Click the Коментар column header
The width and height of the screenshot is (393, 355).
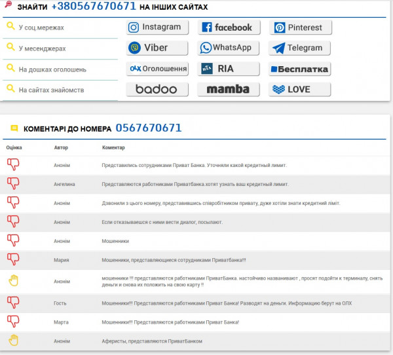tap(113, 147)
